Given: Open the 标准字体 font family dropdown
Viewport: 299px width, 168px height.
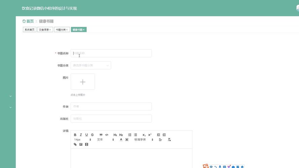Looking at the screenshot, I should coord(144,139).
